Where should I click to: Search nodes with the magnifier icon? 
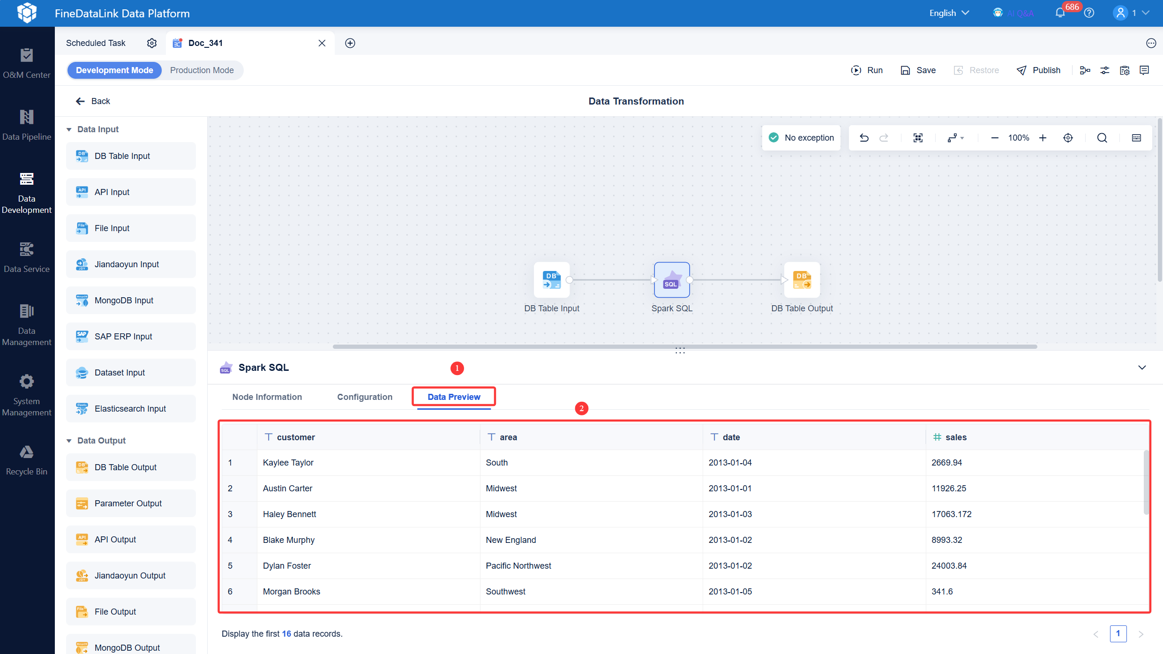pos(1102,138)
